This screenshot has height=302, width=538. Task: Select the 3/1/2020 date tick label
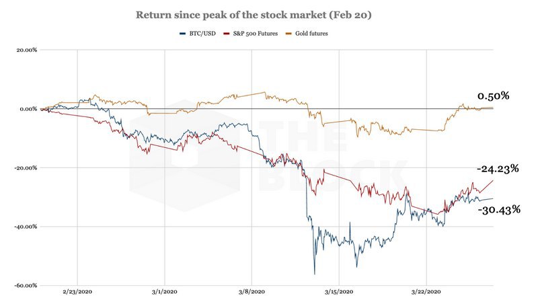[164, 293]
